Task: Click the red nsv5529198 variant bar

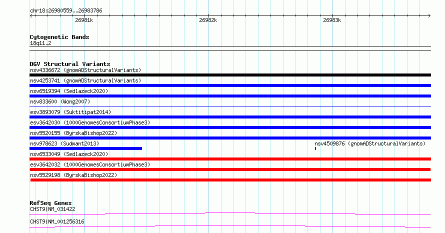Action: [x=230, y=180]
